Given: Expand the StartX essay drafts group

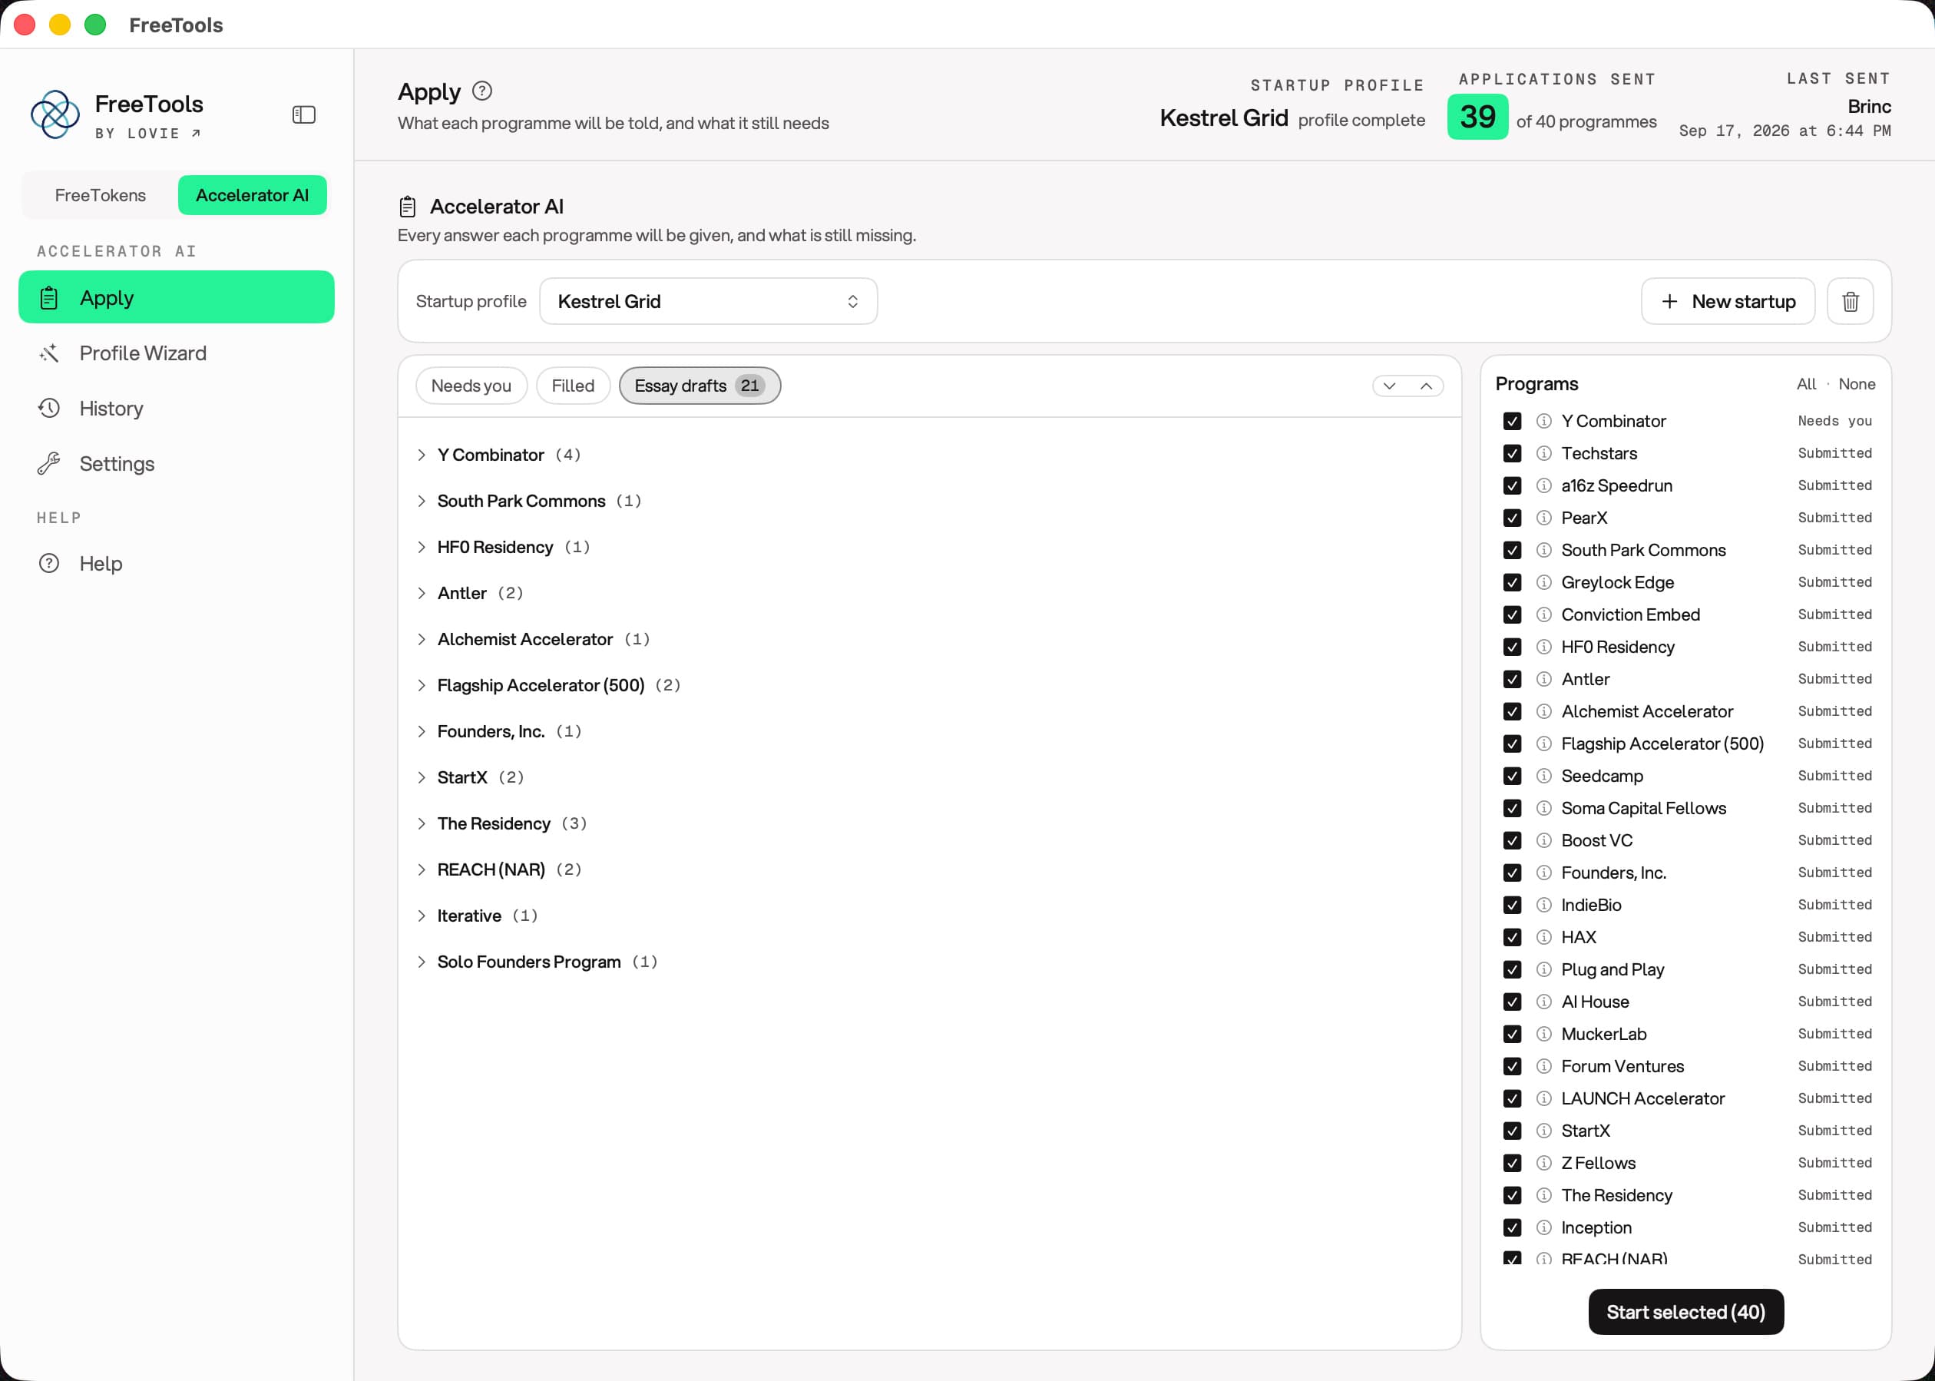Looking at the screenshot, I should [422, 777].
